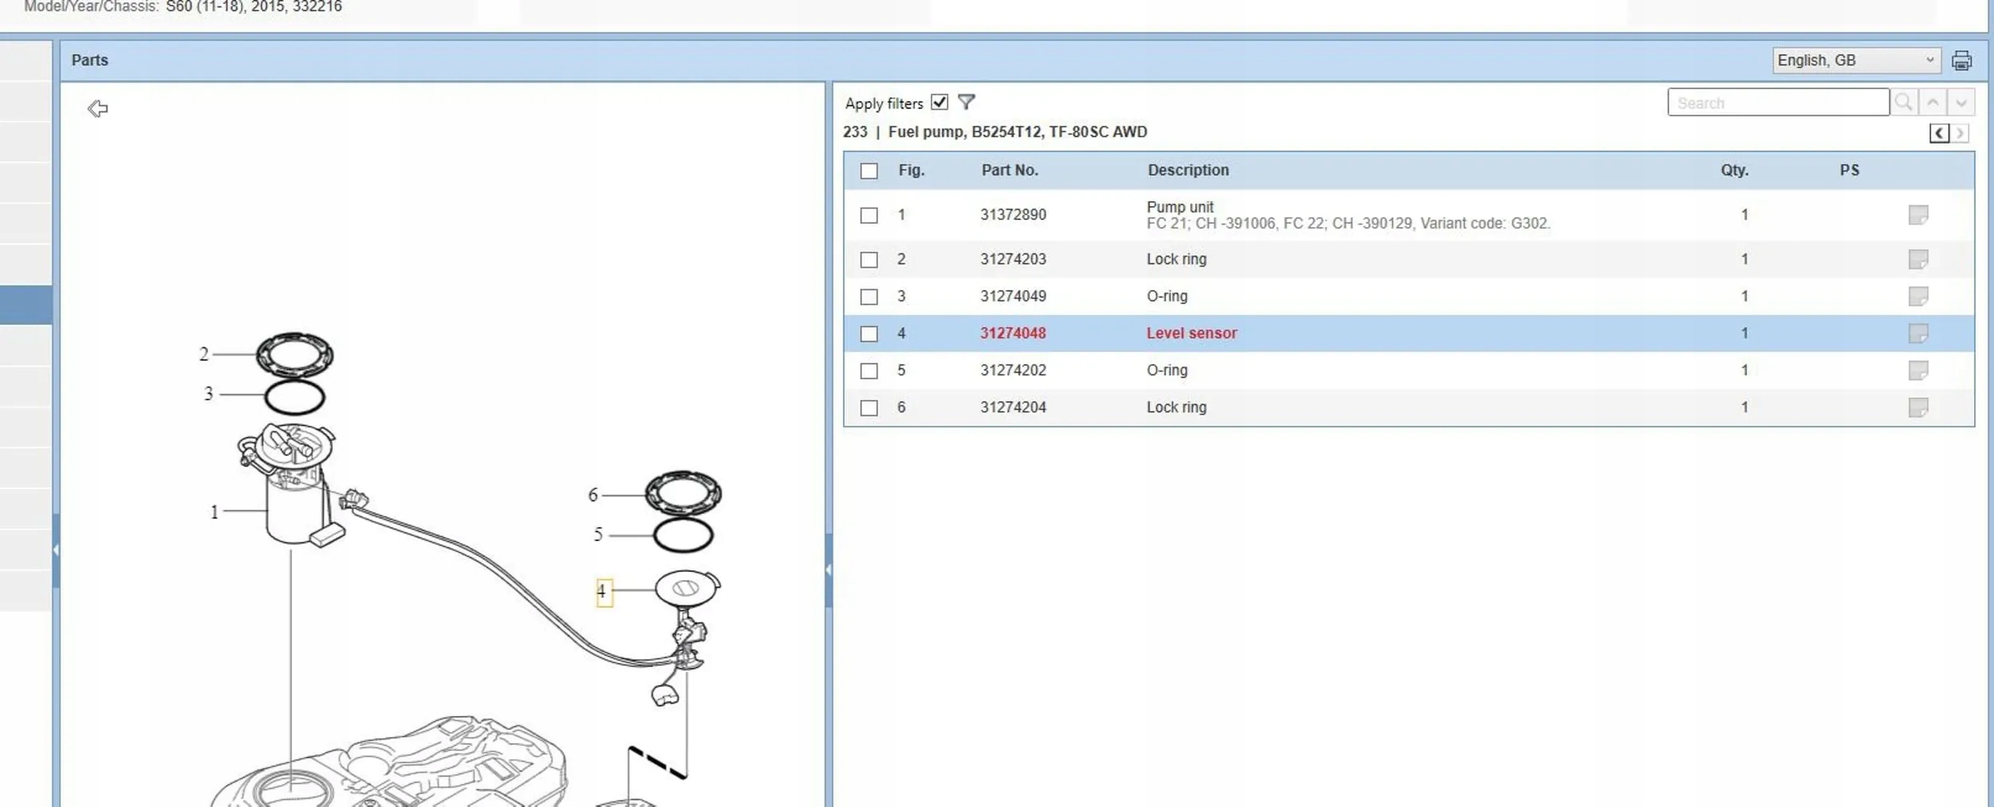Tick checkbox for Lock ring 31274204
The width and height of the screenshot is (1994, 807).
coord(869,408)
